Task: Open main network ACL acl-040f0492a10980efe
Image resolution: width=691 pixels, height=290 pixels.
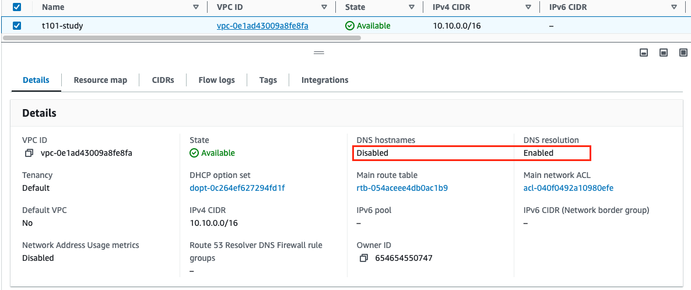Action: click(569, 188)
